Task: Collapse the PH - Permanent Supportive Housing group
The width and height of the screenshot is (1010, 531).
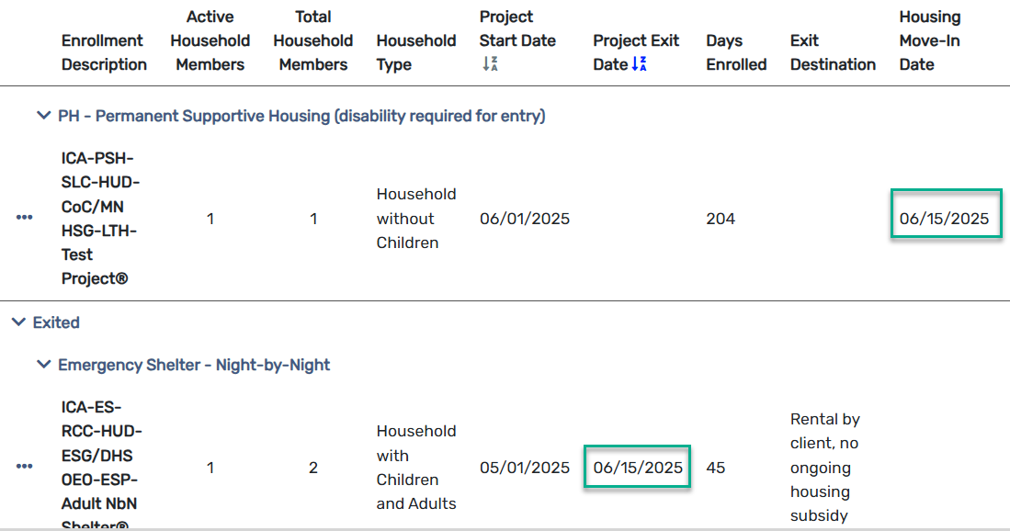Action: tap(43, 116)
